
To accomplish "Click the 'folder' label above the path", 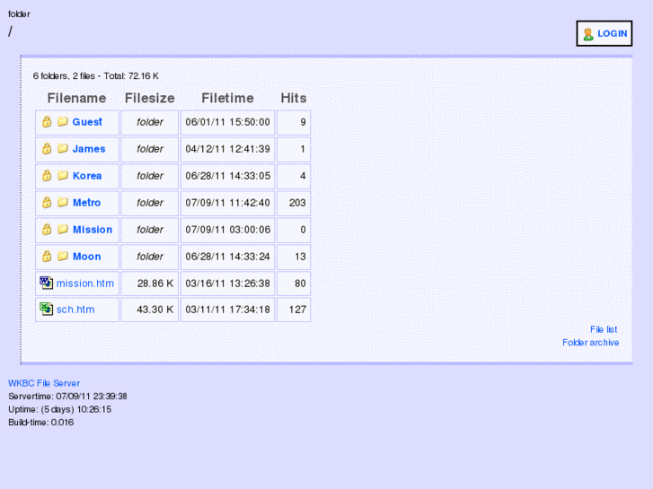I will coord(19,13).
